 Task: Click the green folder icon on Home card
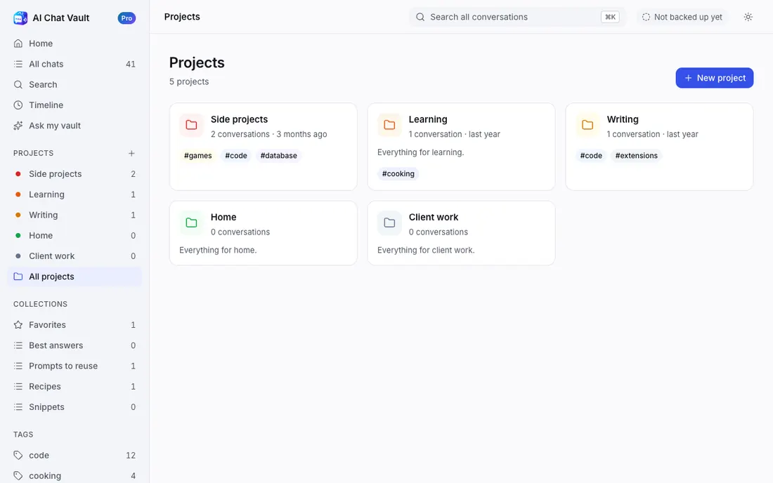pyautogui.click(x=191, y=223)
